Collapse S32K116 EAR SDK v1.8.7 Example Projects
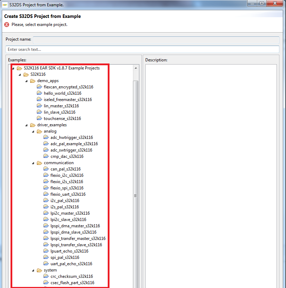The width and height of the screenshot is (286, 288). [13, 68]
